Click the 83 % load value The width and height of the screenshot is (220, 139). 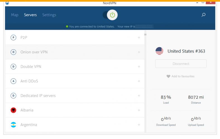166,97
